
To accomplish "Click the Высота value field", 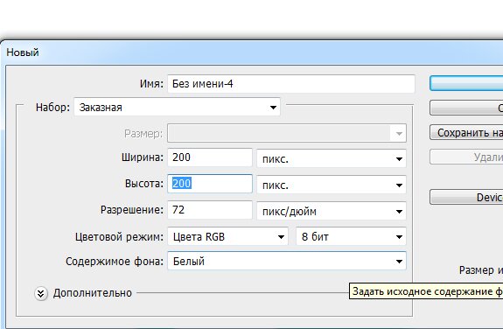I will tap(210, 184).
